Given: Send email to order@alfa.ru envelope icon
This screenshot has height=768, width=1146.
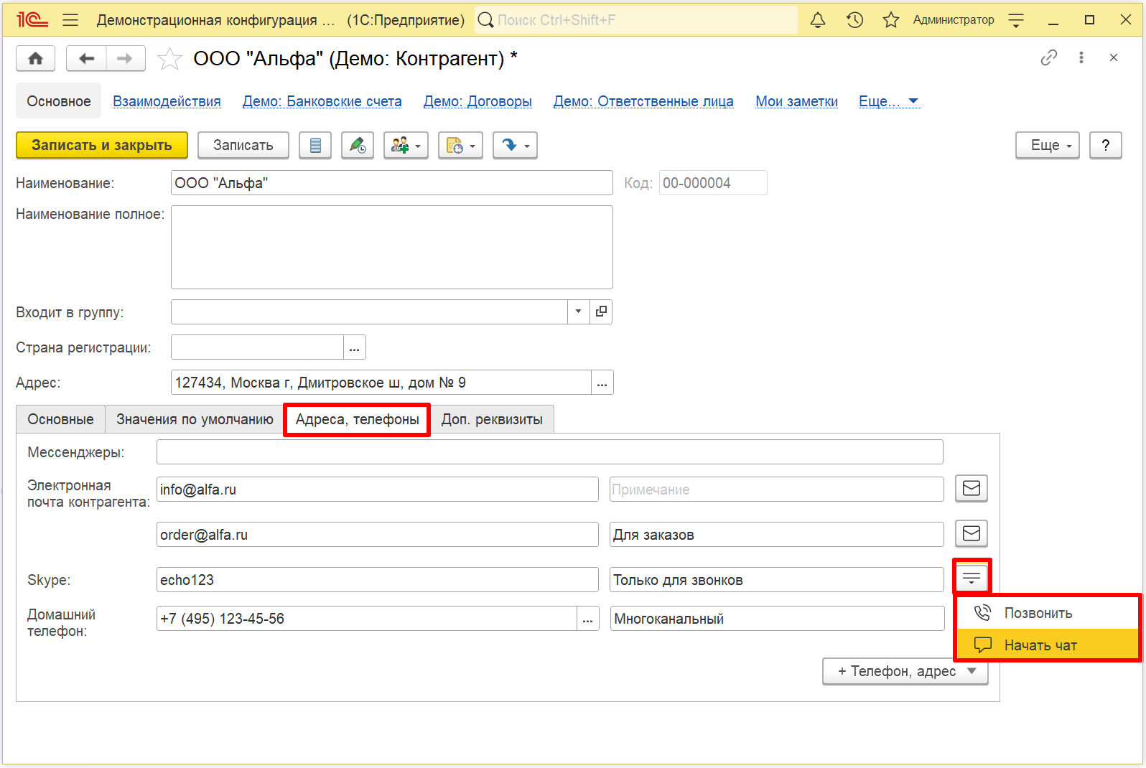Looking at the screenshot, I should (972, 533).
